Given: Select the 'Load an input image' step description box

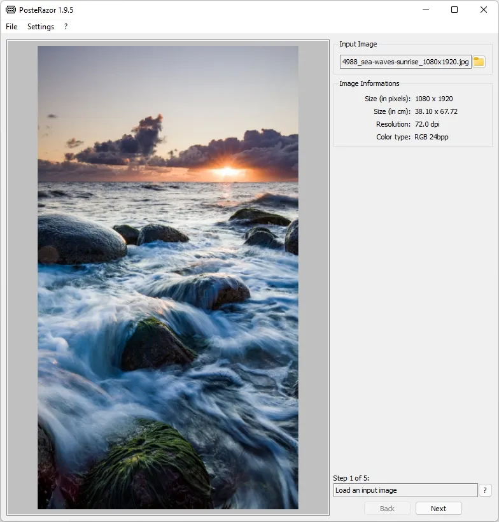Looking at the screenshot, I should pos(405,490).
